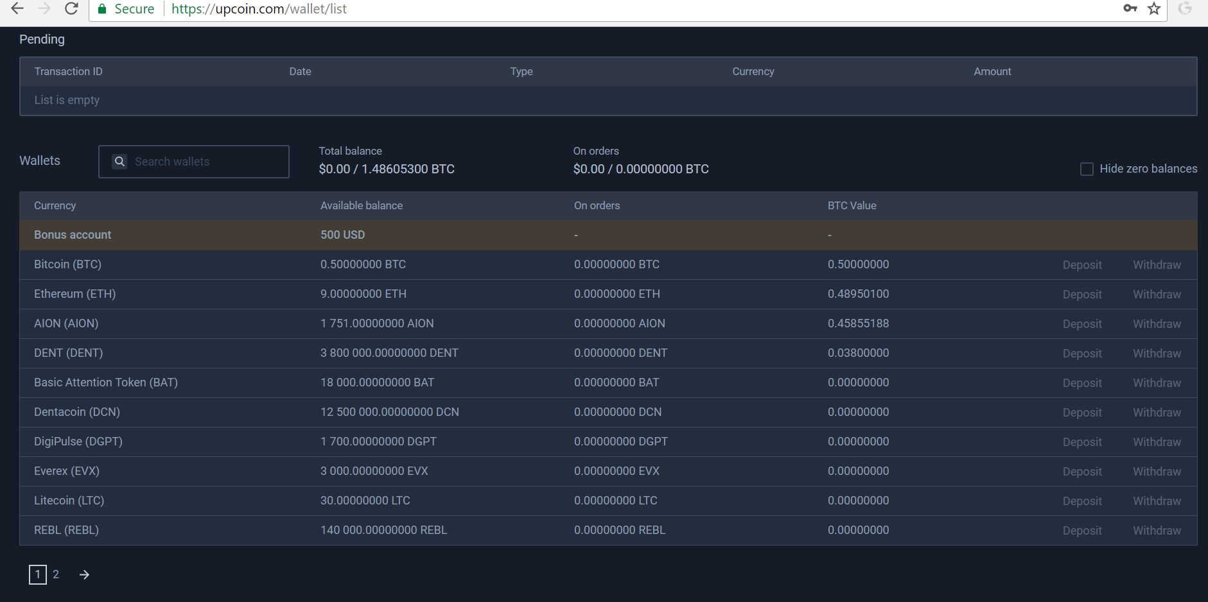Reload the upcoin wallet page
This screenshot has width=1208, height=602.
click(71, 8)
